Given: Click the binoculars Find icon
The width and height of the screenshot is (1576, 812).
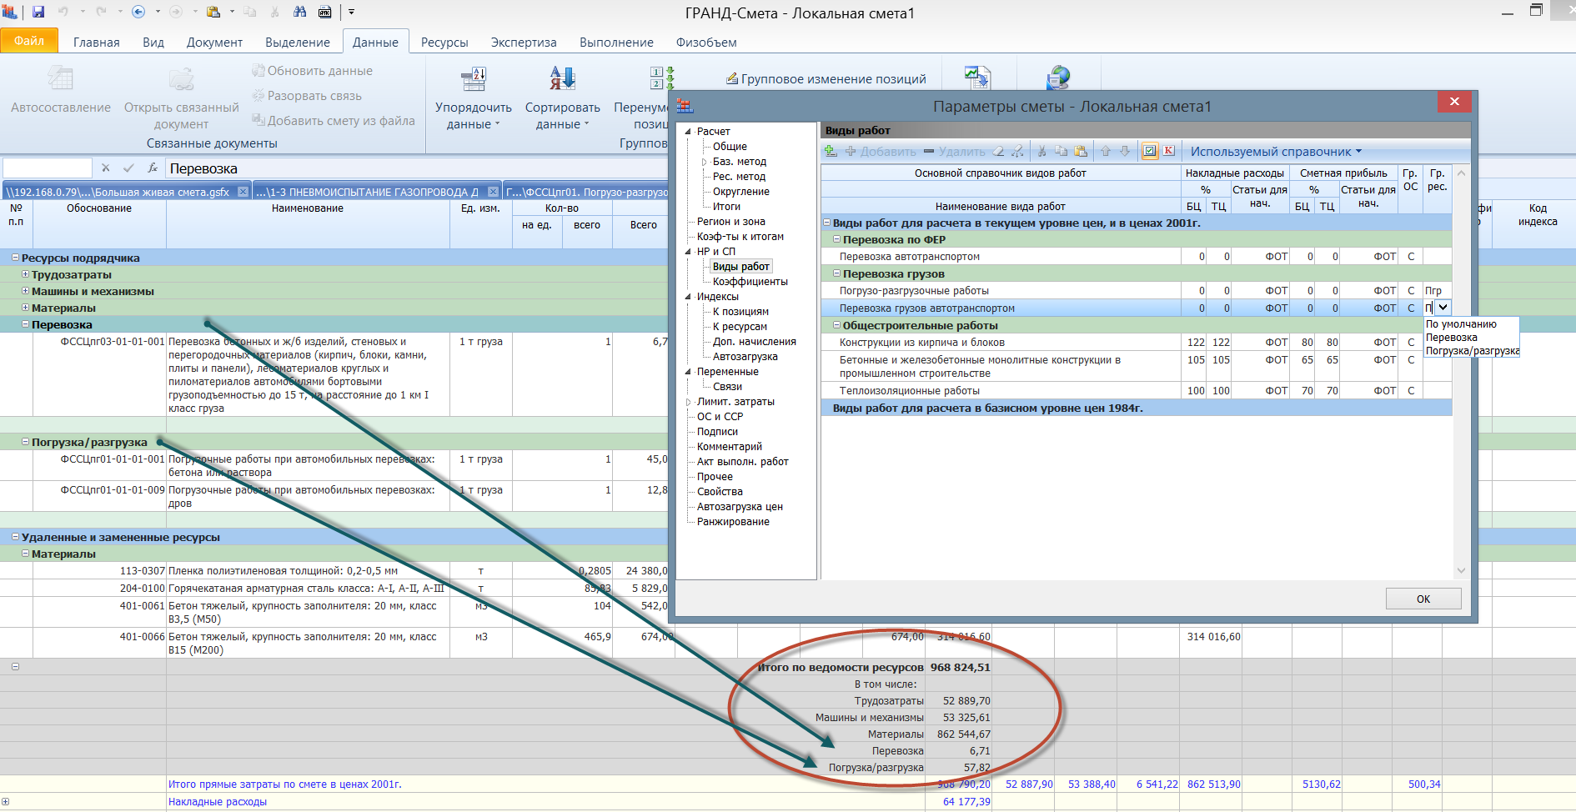Looking at the screenshot, I should click(300, 12).
